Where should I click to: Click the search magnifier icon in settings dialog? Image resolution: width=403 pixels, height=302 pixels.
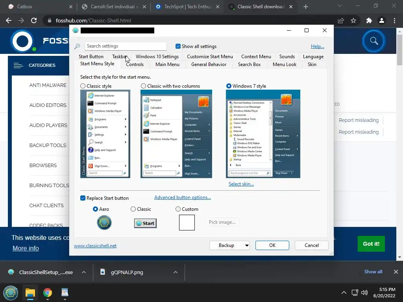click(x=77, y=46)
